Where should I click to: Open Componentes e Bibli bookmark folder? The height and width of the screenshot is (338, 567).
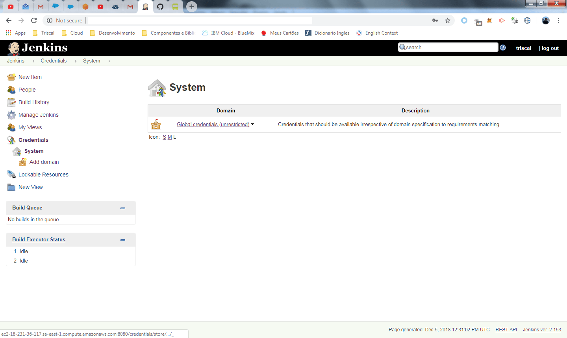169,33
